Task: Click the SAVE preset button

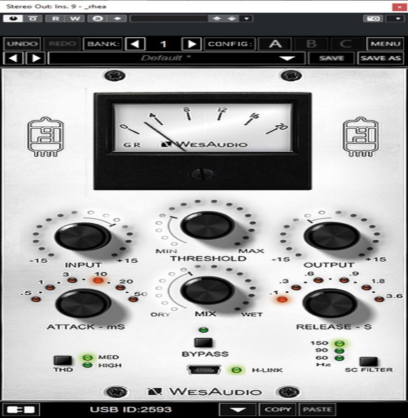Action: (x=331, y=58)
